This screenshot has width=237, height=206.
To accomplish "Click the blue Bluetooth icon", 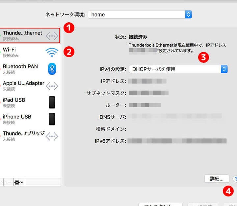I will pyautogui.click(x=52, y=69).
